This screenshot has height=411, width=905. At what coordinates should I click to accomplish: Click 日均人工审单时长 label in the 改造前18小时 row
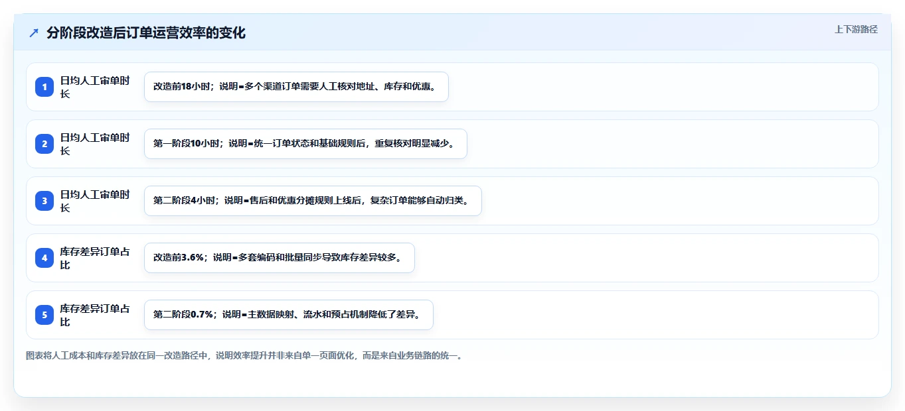[95, 87]
